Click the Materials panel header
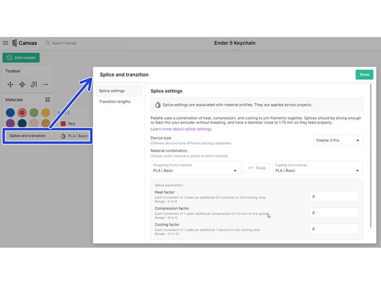 [x=14, y=99]
